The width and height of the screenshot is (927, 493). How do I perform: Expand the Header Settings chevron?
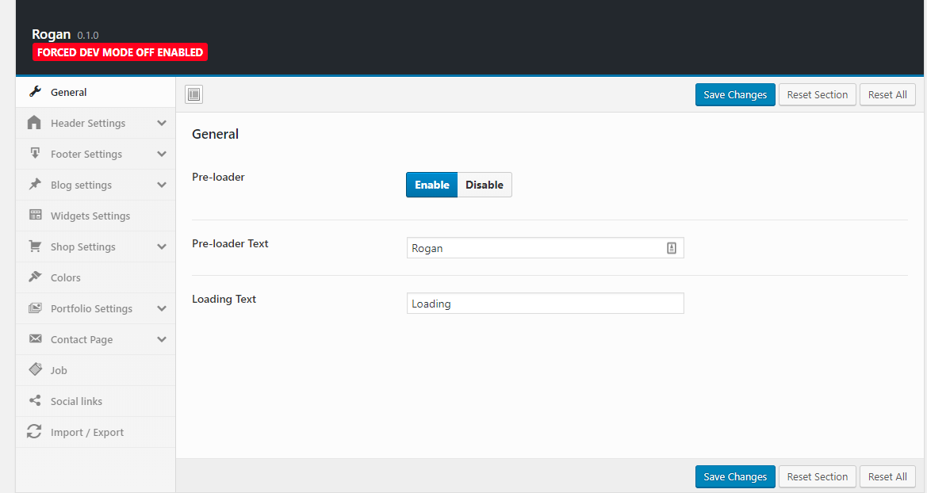[x=162, y=123]
